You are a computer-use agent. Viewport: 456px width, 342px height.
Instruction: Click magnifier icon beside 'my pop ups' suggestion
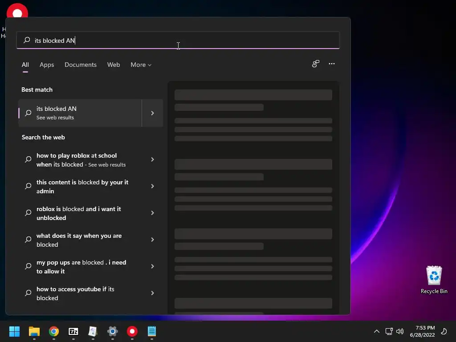pyautogui.click(x=28, y=266)
